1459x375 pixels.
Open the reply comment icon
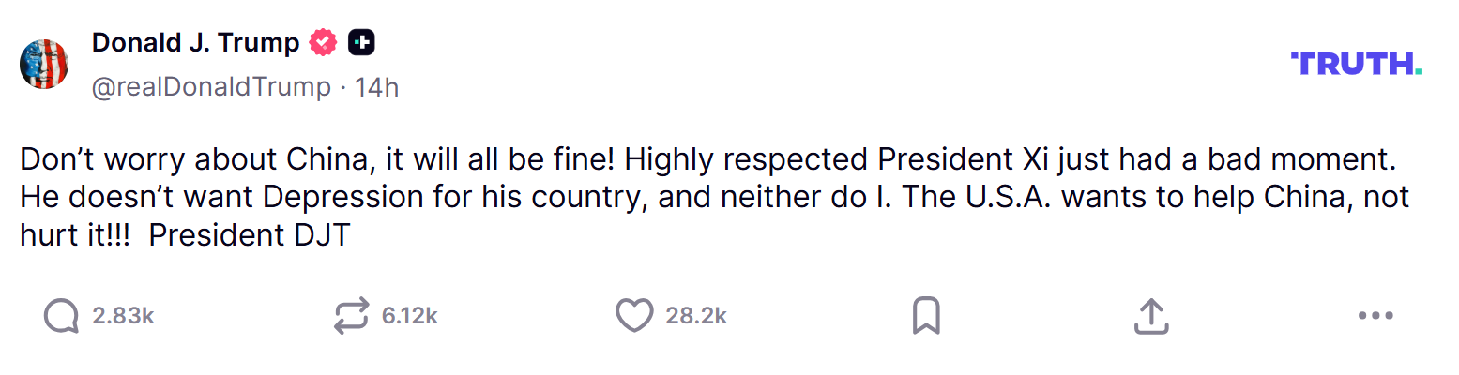point(61,317)
